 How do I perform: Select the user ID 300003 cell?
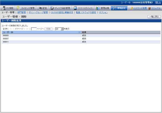pyautogui.click(x=41, y=35)
